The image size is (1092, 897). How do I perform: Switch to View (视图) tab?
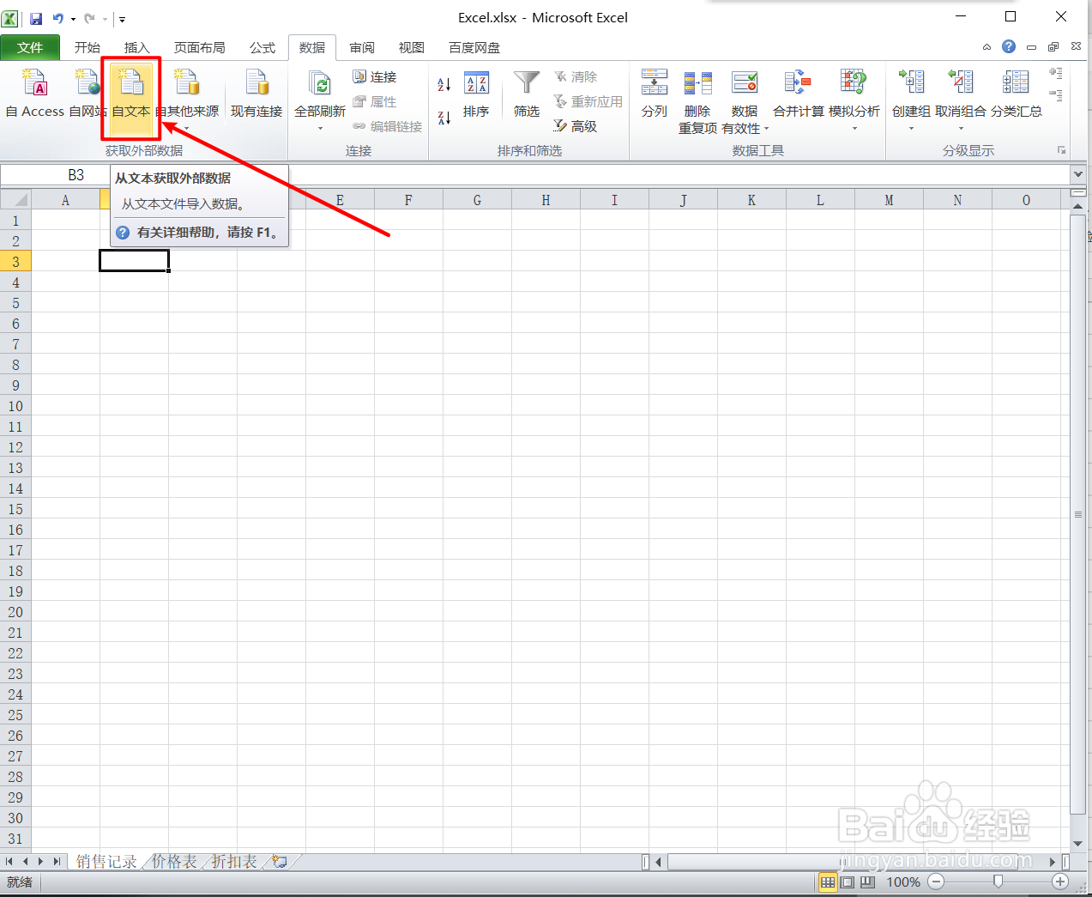click(x=412, y=48)
